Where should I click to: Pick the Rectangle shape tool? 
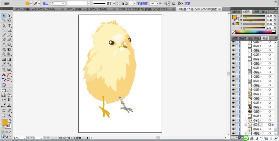click(x=9, y=30)
